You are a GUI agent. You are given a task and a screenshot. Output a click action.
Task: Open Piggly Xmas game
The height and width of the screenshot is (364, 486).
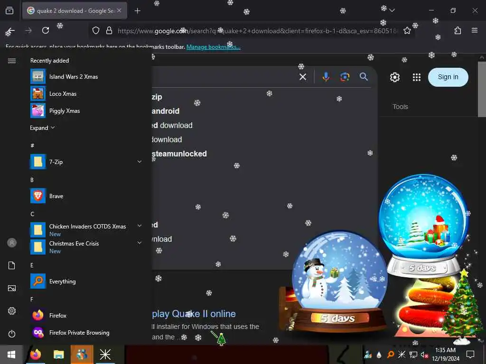tap(86, 110)
